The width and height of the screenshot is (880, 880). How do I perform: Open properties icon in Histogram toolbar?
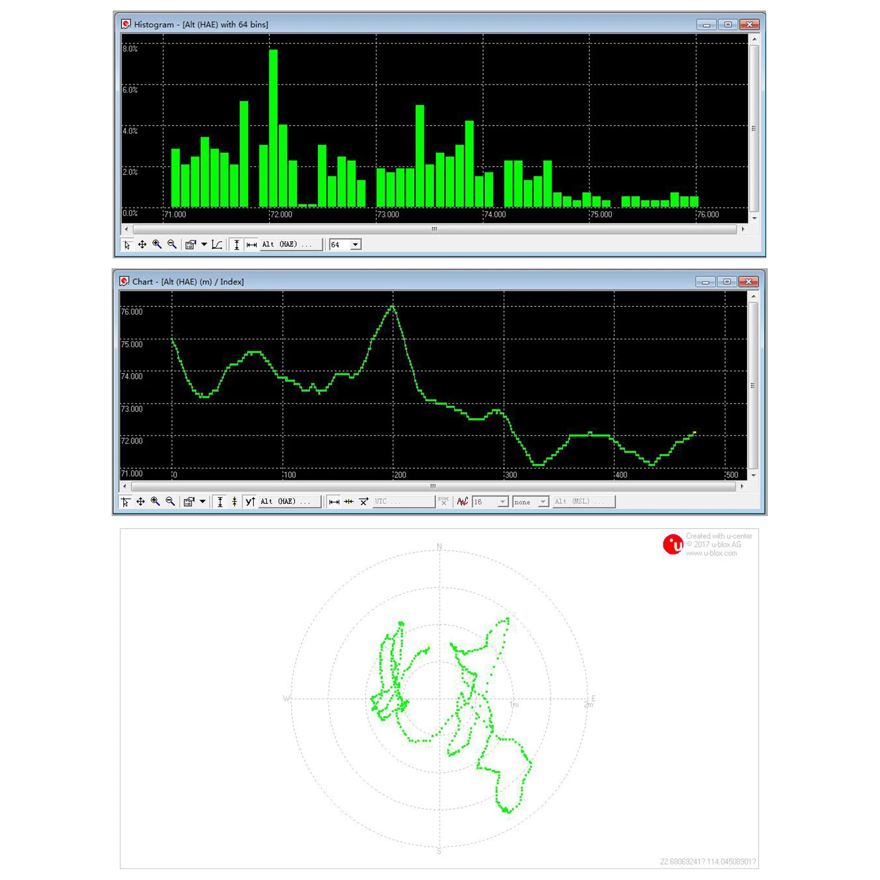(190, 245)
